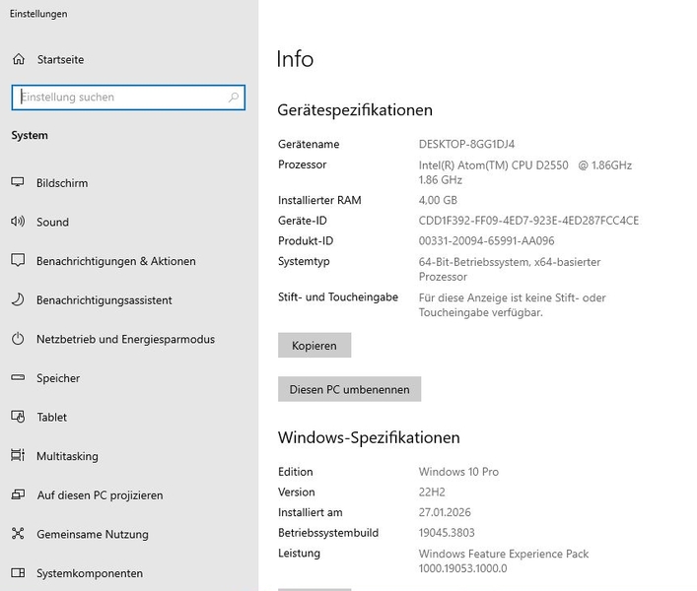Click the magnifier icon in the search box
This screenshot has width=697, height=591.
233,98
